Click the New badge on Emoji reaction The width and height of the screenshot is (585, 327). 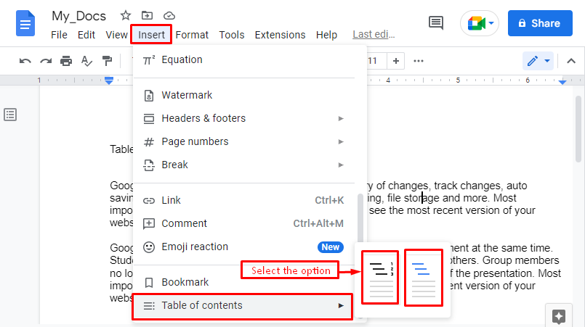(330, 247)
